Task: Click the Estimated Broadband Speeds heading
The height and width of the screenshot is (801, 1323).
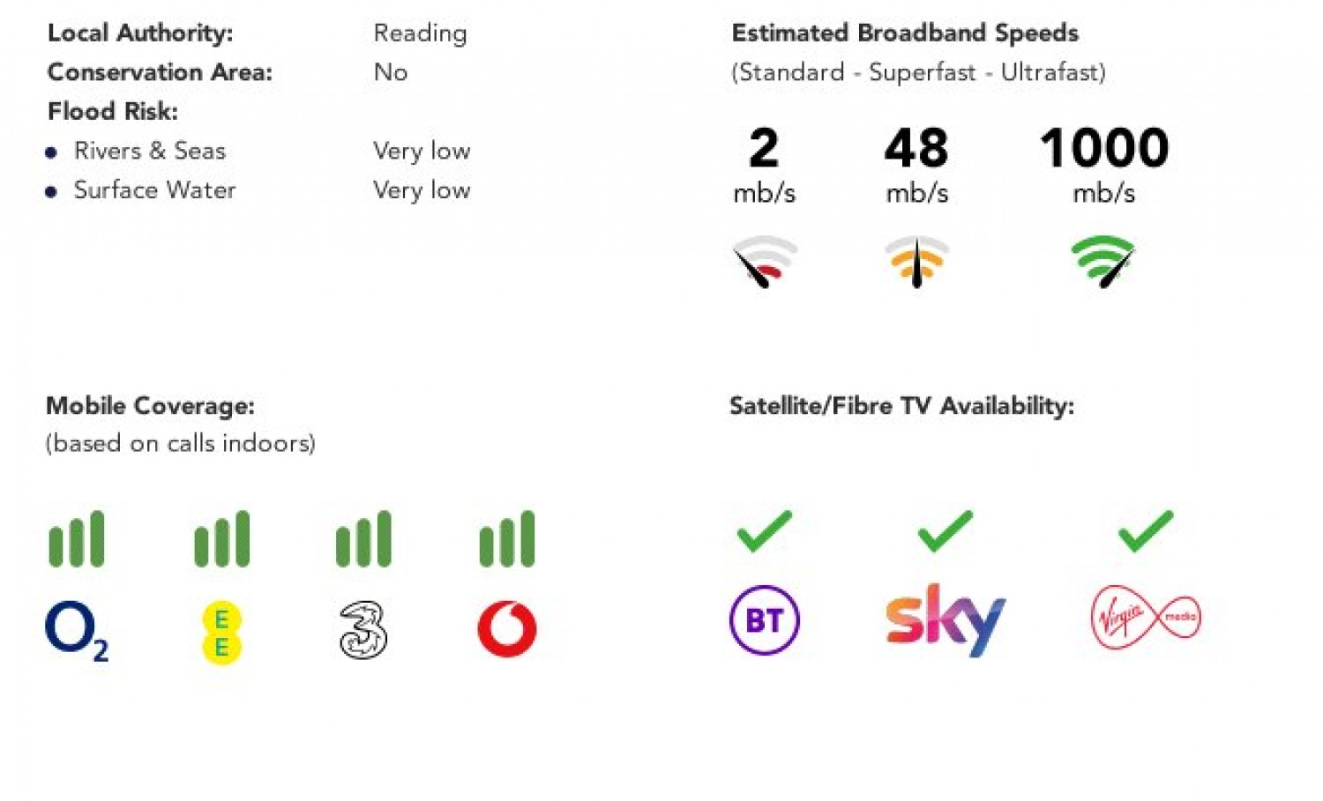Action: tap(905, 33)
